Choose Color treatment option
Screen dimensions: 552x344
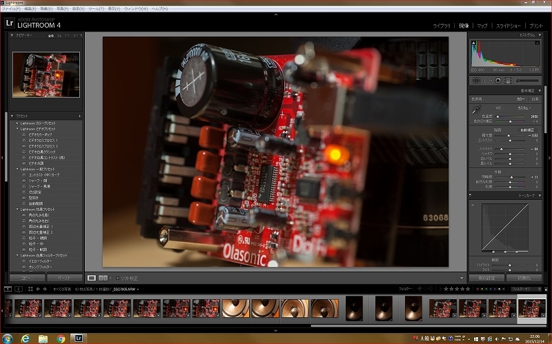[x=521, y=99]
